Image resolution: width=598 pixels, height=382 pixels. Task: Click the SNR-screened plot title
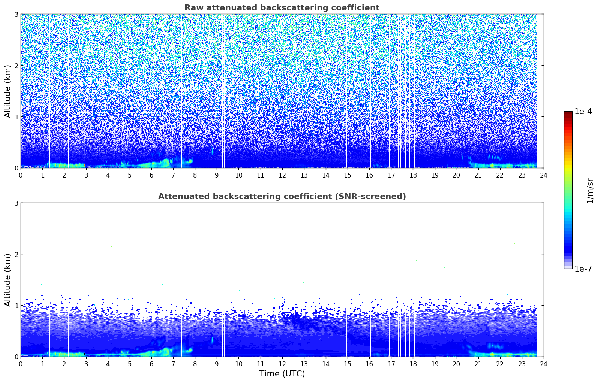point(282,197)
